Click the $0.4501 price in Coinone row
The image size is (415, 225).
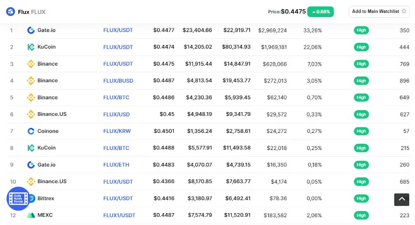click(164, 131)
